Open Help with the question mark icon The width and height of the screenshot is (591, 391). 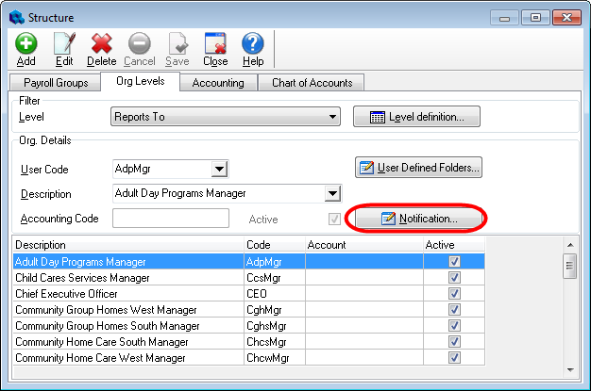(252, 43)
